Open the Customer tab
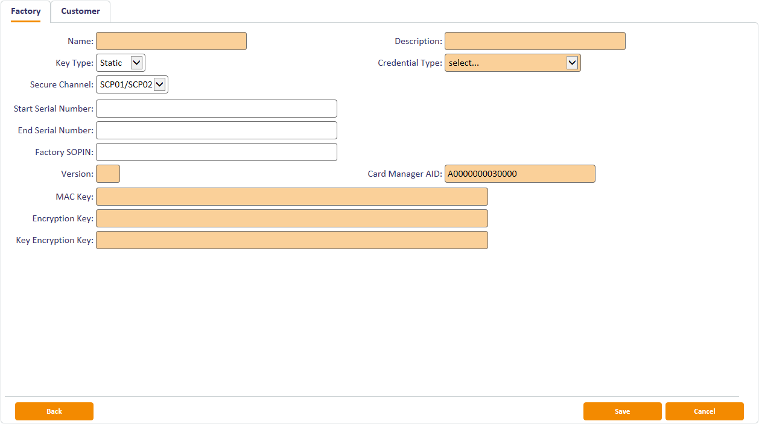Image resolution: width=759 pixels, height=424 pixels. 80,11
